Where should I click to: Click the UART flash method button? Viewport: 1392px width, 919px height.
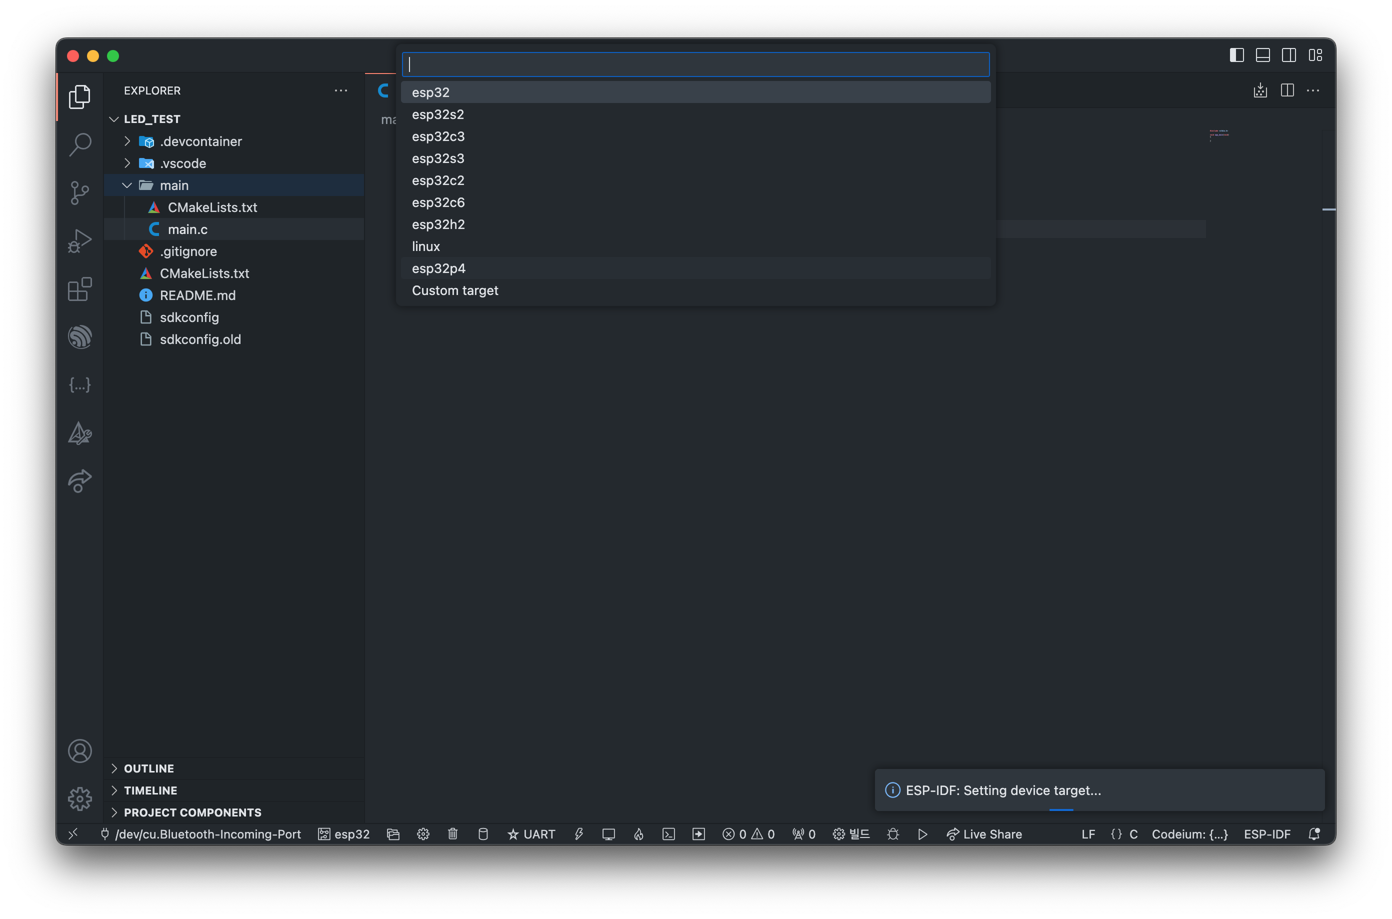pyautogui.click(x=531, y=834)
